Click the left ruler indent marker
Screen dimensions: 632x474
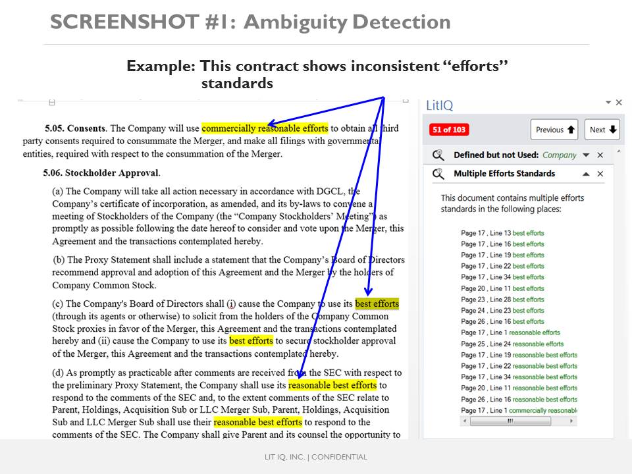click(x=51, y=103)
